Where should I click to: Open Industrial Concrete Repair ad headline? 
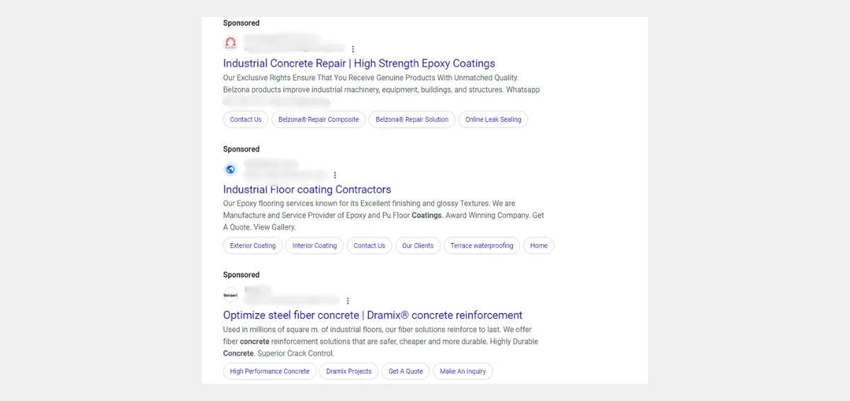[x=359, y=63]
